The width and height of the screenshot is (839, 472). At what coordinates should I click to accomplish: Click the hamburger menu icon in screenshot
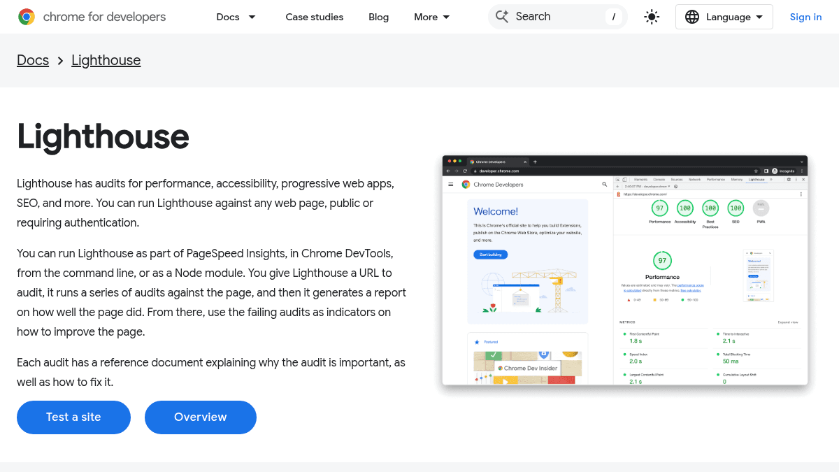pyautogui.click(x=451, y=185)
